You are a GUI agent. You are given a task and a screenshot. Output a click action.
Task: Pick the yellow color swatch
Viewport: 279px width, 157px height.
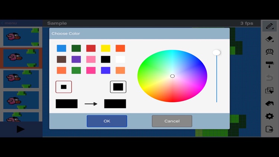tap(106, 48)
